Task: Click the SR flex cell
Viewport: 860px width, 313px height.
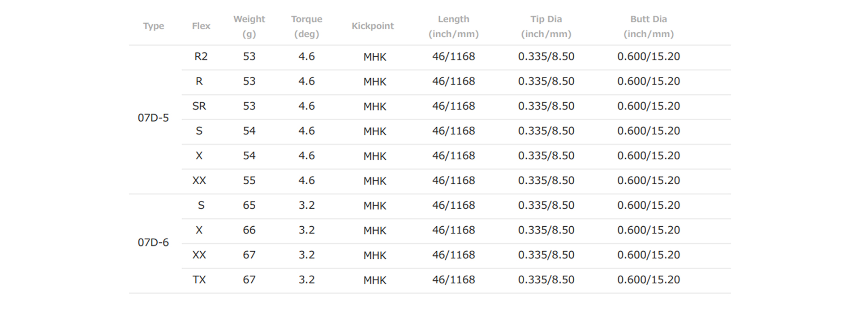Action: pyautogui.click(x=199, y=106)
